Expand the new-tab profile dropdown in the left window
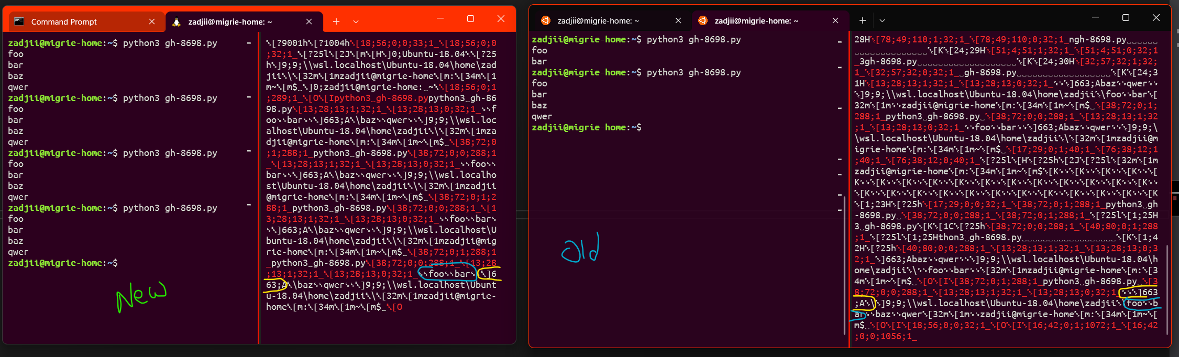The width and height of the screenshot is (1179, 357). pyautogui.click(x=356, y=21)
